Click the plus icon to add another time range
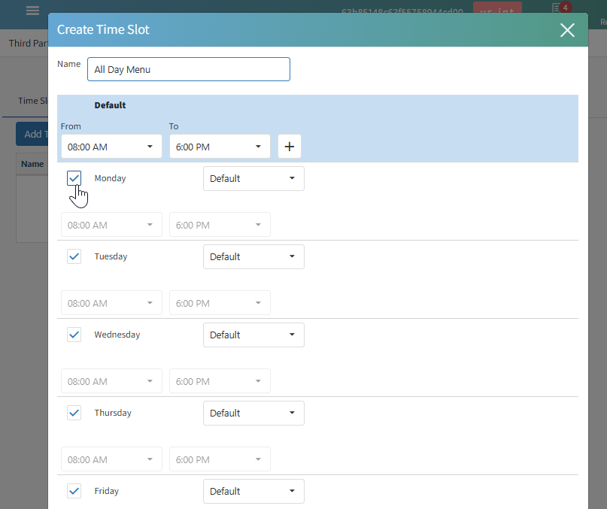The width and height of the screenshot is (607, 509). coord(290,146)
